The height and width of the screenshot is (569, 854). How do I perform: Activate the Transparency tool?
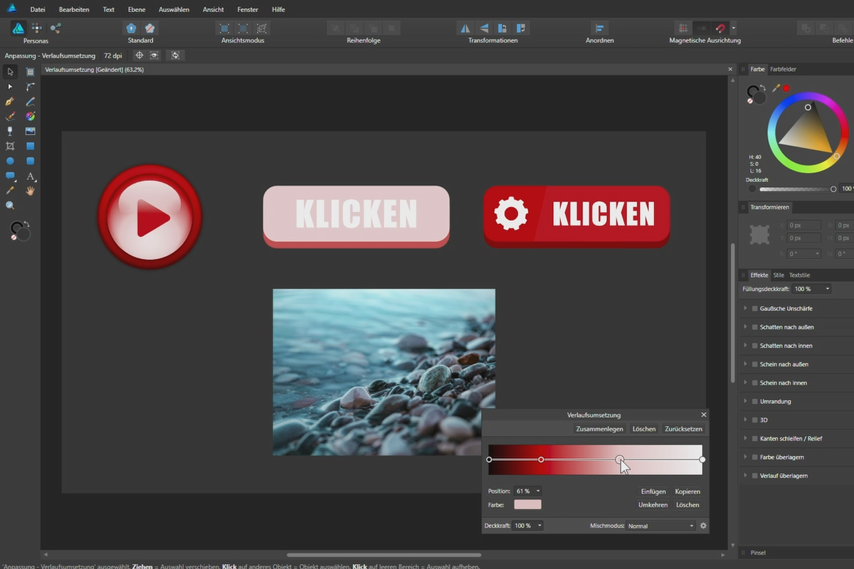pos(10,131)
